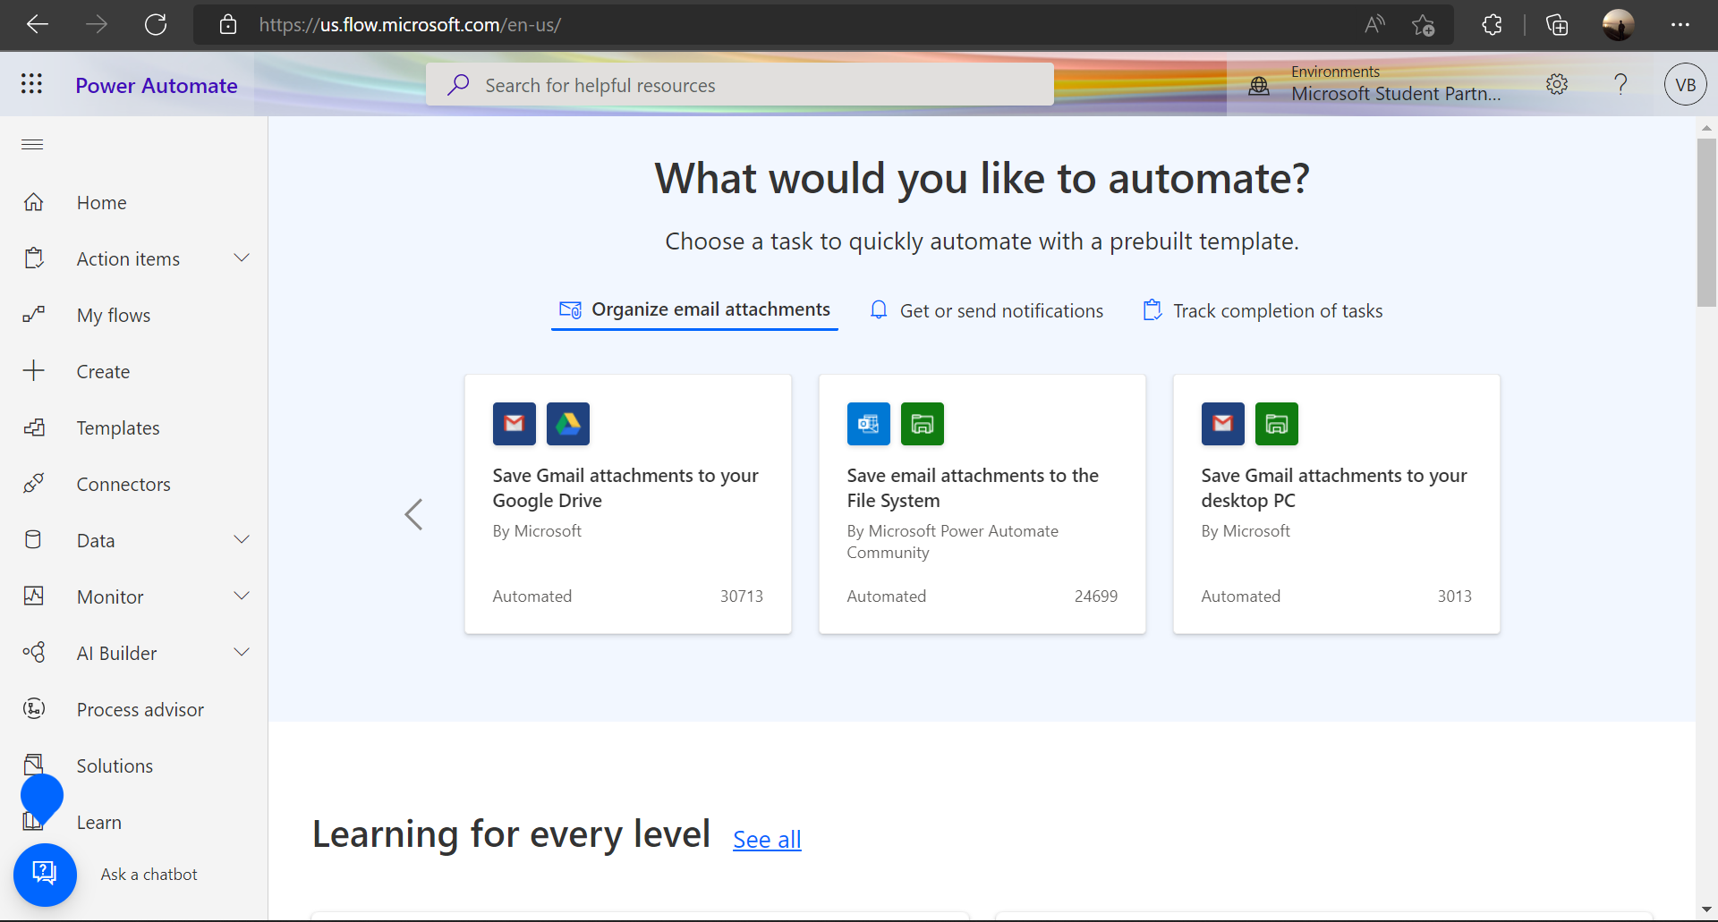Open the Help question mark
The image size is (1718, 922).
[1620, 84]
